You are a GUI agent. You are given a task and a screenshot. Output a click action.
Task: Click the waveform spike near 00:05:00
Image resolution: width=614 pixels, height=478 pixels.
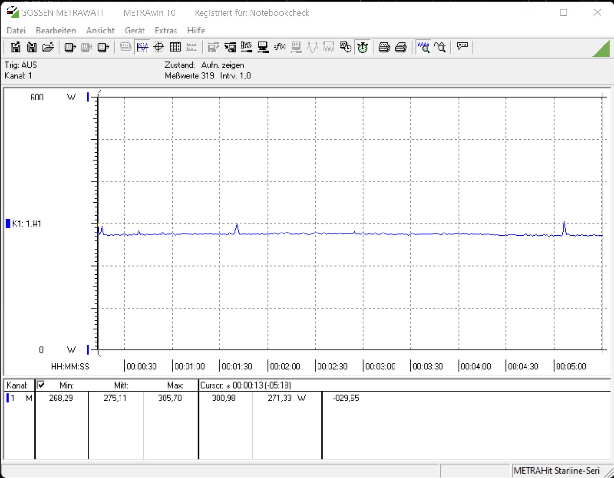tap(564, 228)
